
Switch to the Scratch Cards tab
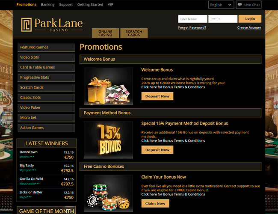click(134, 33)
